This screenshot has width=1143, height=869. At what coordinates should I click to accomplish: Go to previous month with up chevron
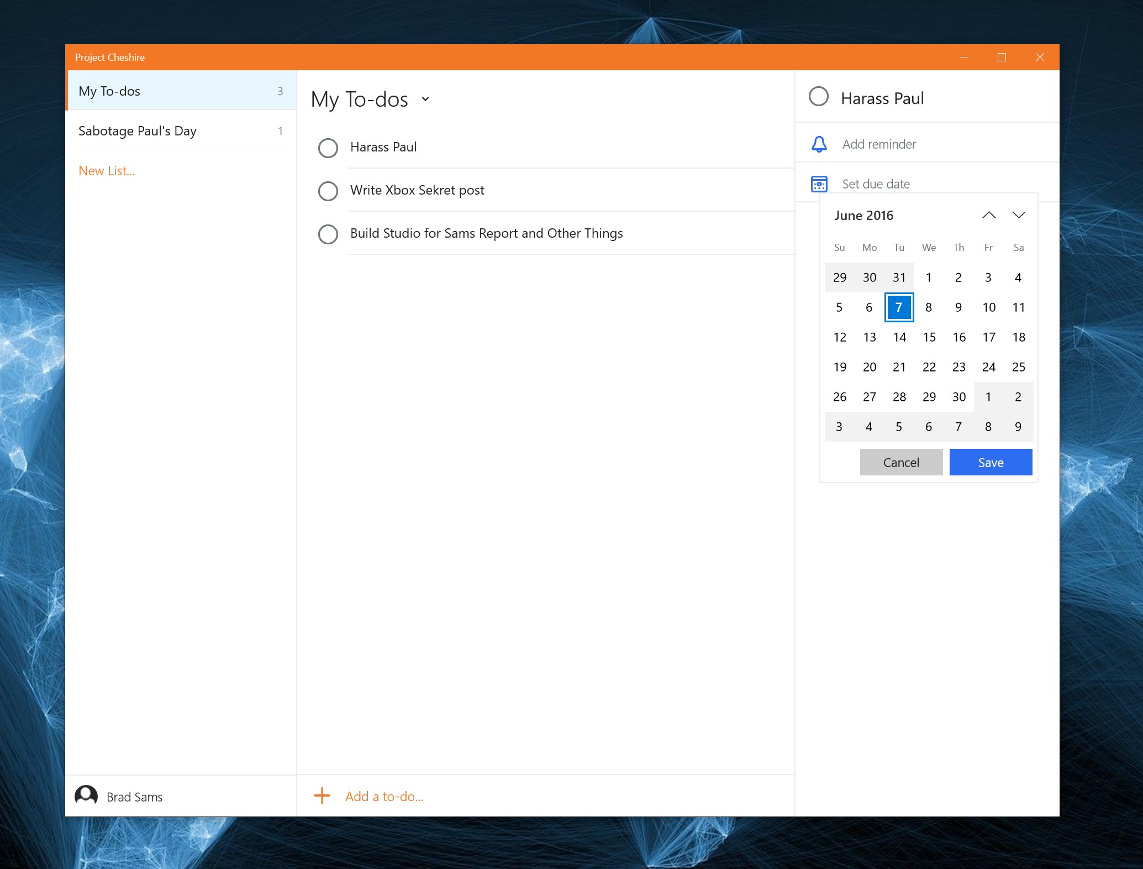pyautogui.click(x=989, y=215)
